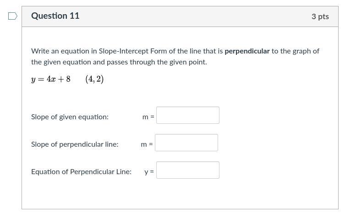Click the 'Slope of given equation:' label
Screen dimensions: 356x218
coord(70,117)
